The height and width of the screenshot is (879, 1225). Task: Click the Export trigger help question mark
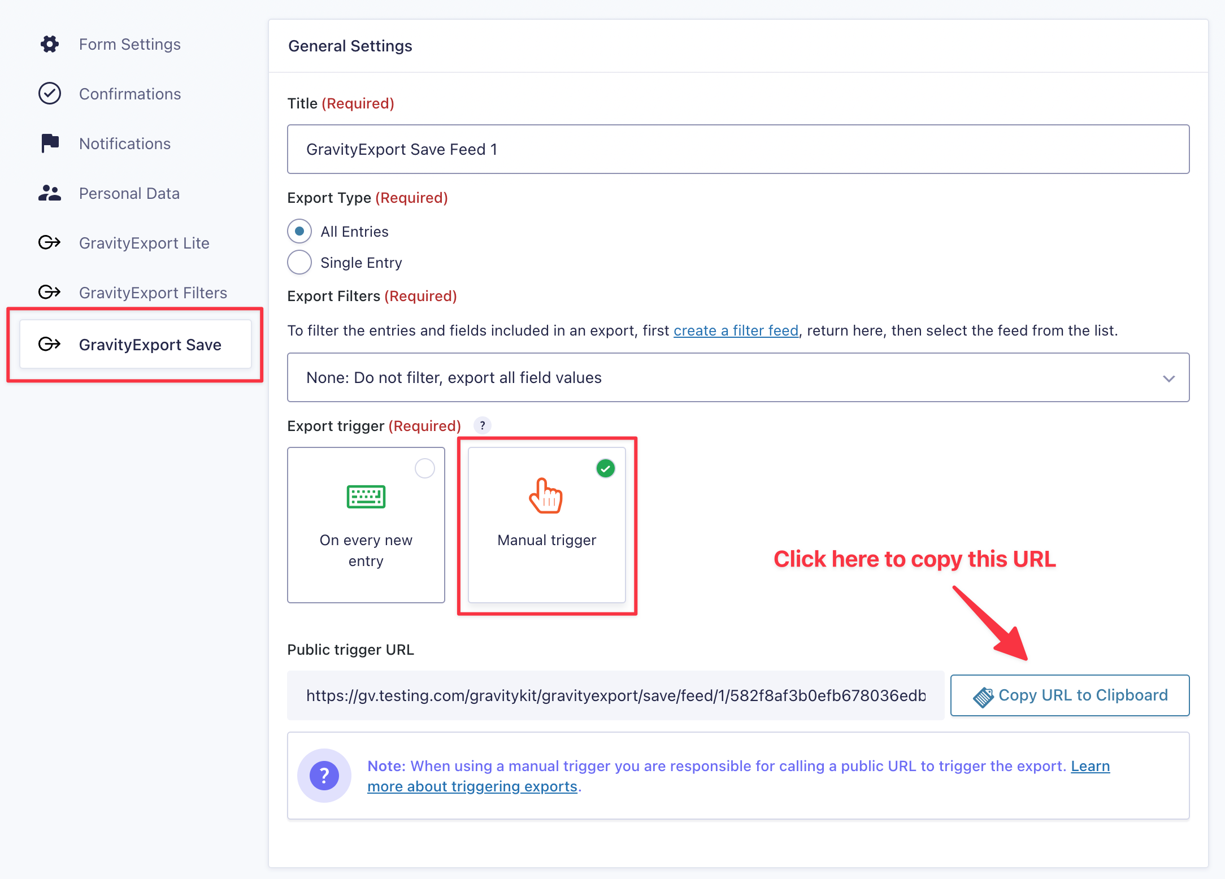click(x=482, y=425)
